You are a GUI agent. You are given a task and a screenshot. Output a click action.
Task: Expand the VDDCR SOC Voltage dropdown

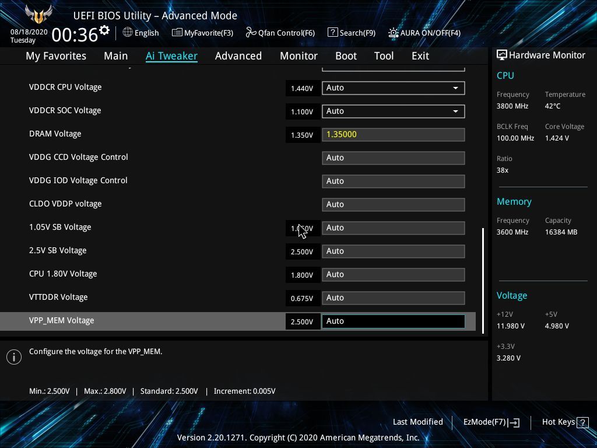pos(394,111)
